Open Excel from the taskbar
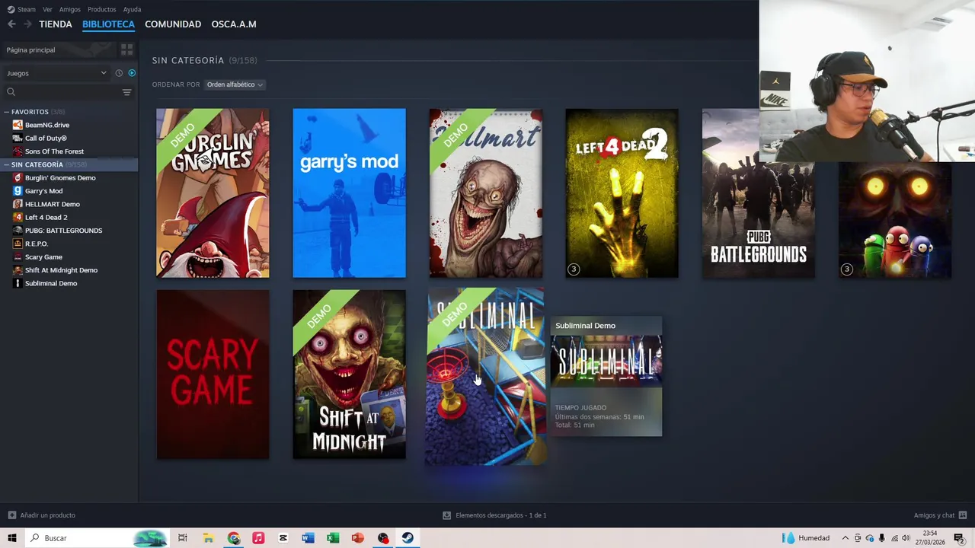The height and width of the screenshot is (548, 975). pos(333,538)
